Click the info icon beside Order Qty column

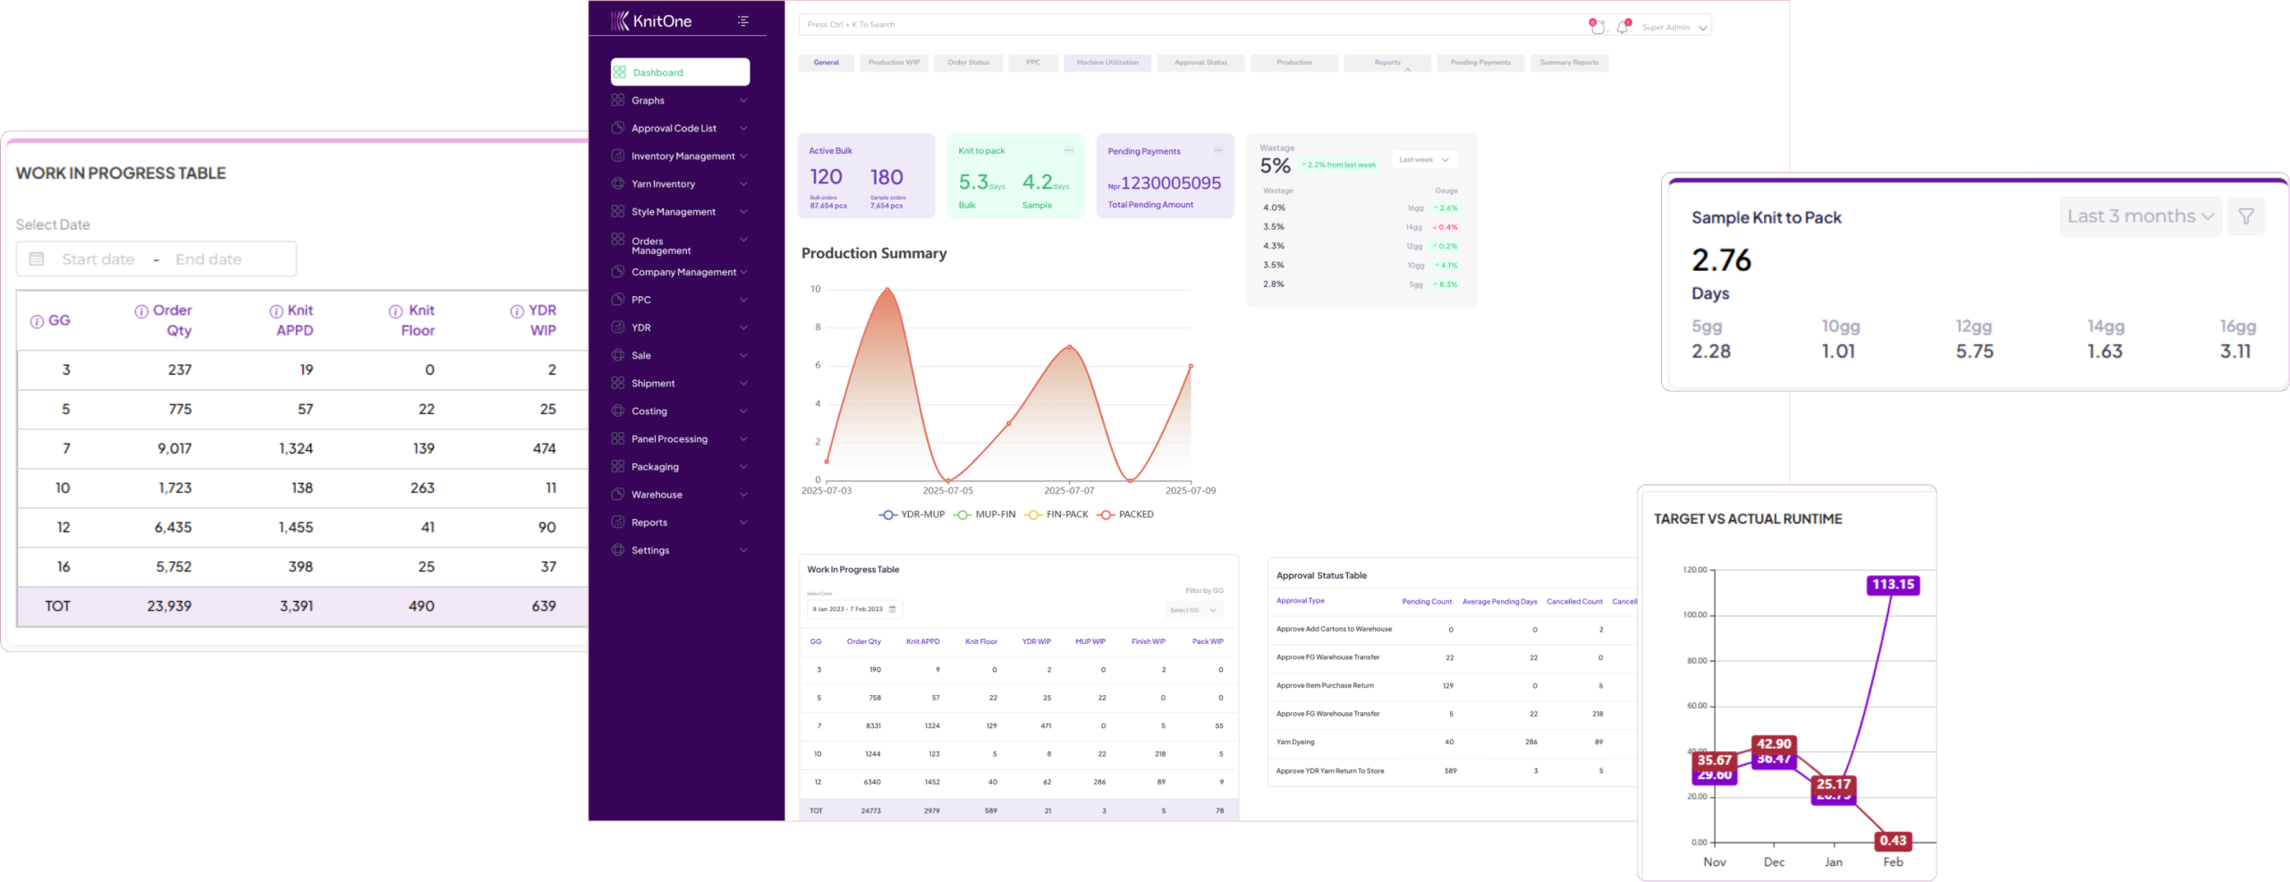coord(141,311)
